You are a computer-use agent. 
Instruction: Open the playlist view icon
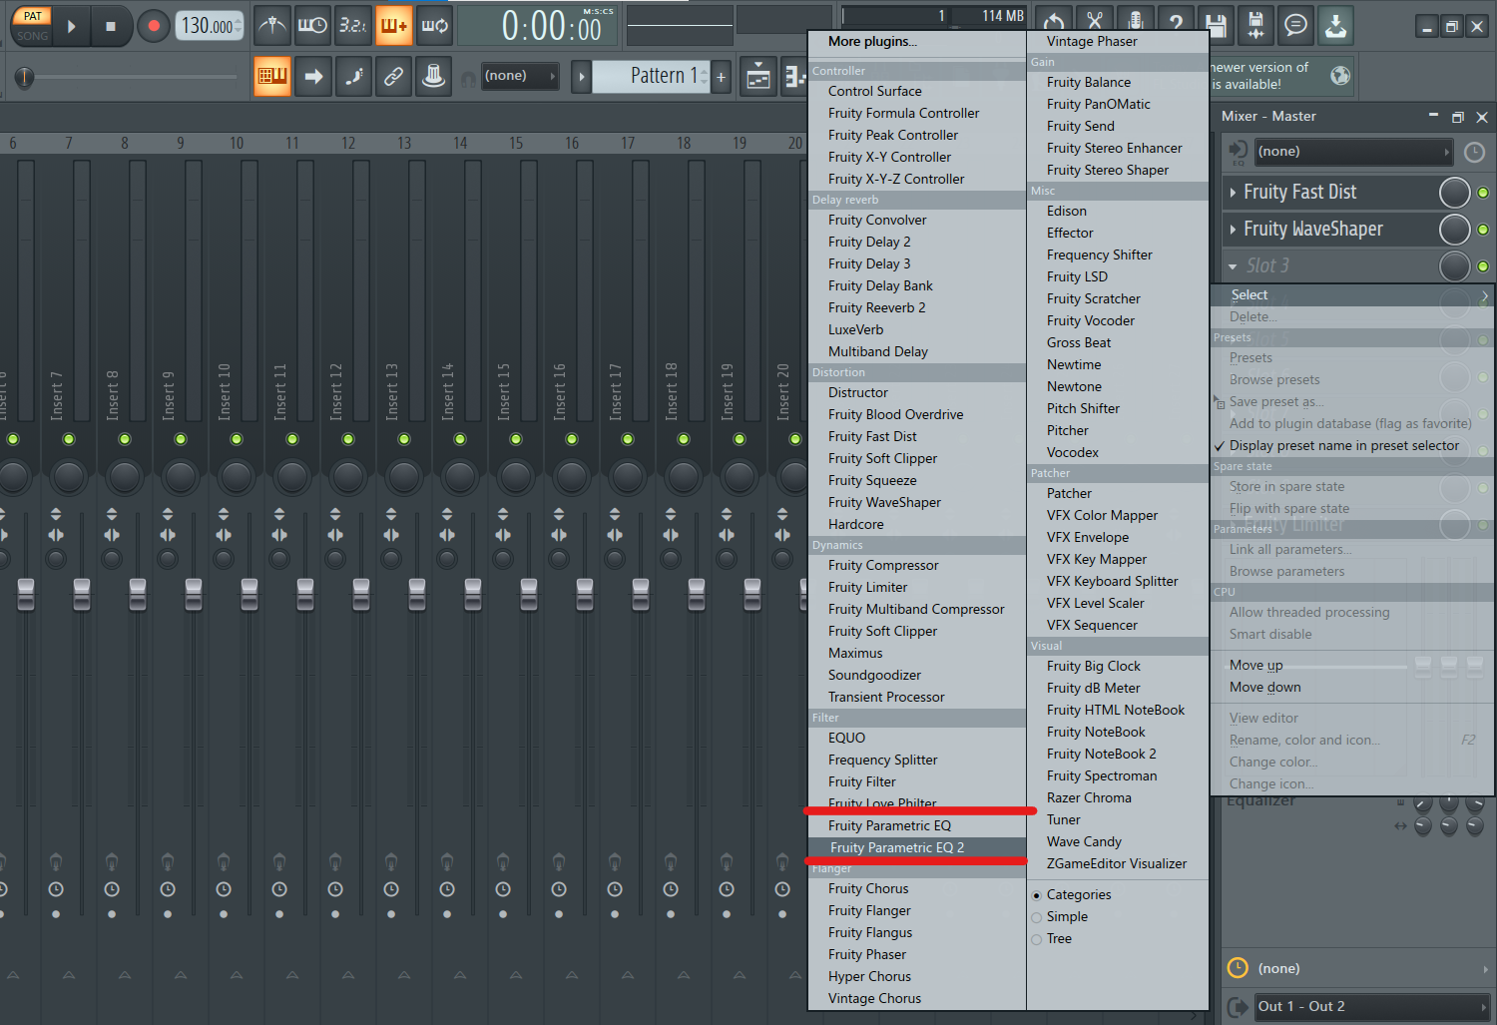[x=758, y=76]
